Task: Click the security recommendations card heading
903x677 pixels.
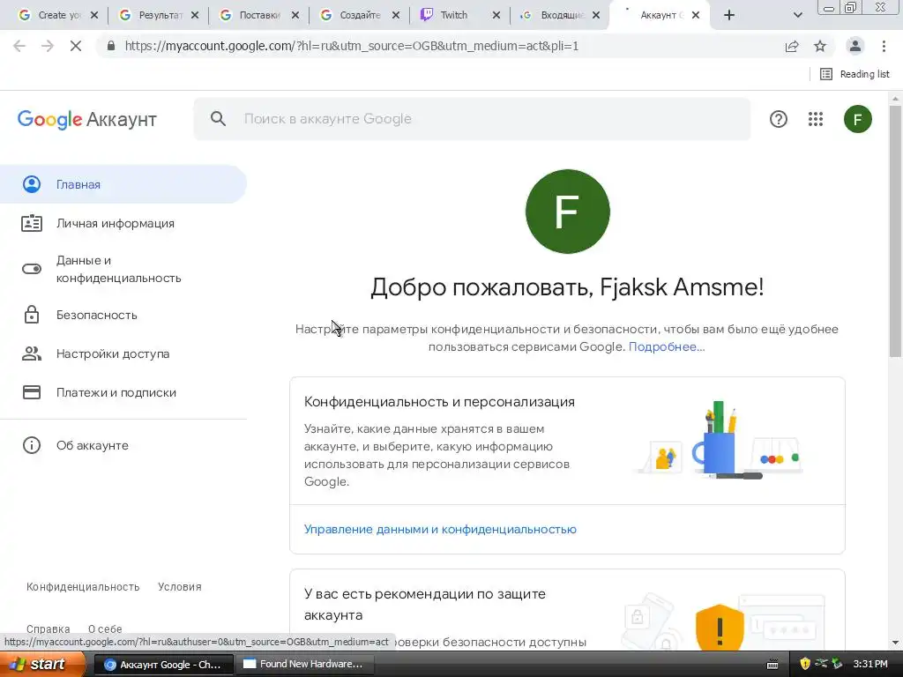Action: coord(425,604)
